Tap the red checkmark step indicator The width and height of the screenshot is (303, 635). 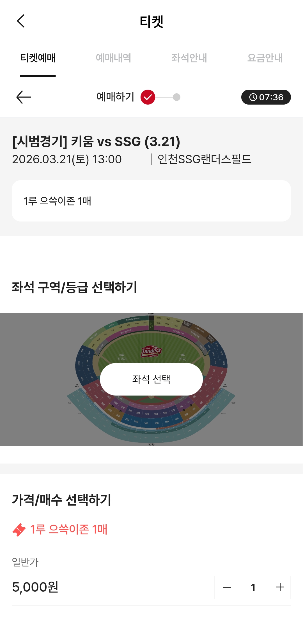148,97
